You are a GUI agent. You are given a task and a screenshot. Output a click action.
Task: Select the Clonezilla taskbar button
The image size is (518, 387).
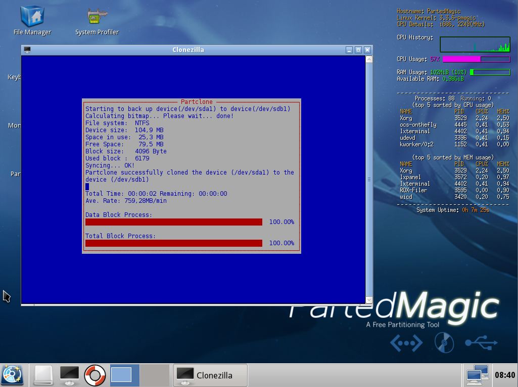click(210, 375)
